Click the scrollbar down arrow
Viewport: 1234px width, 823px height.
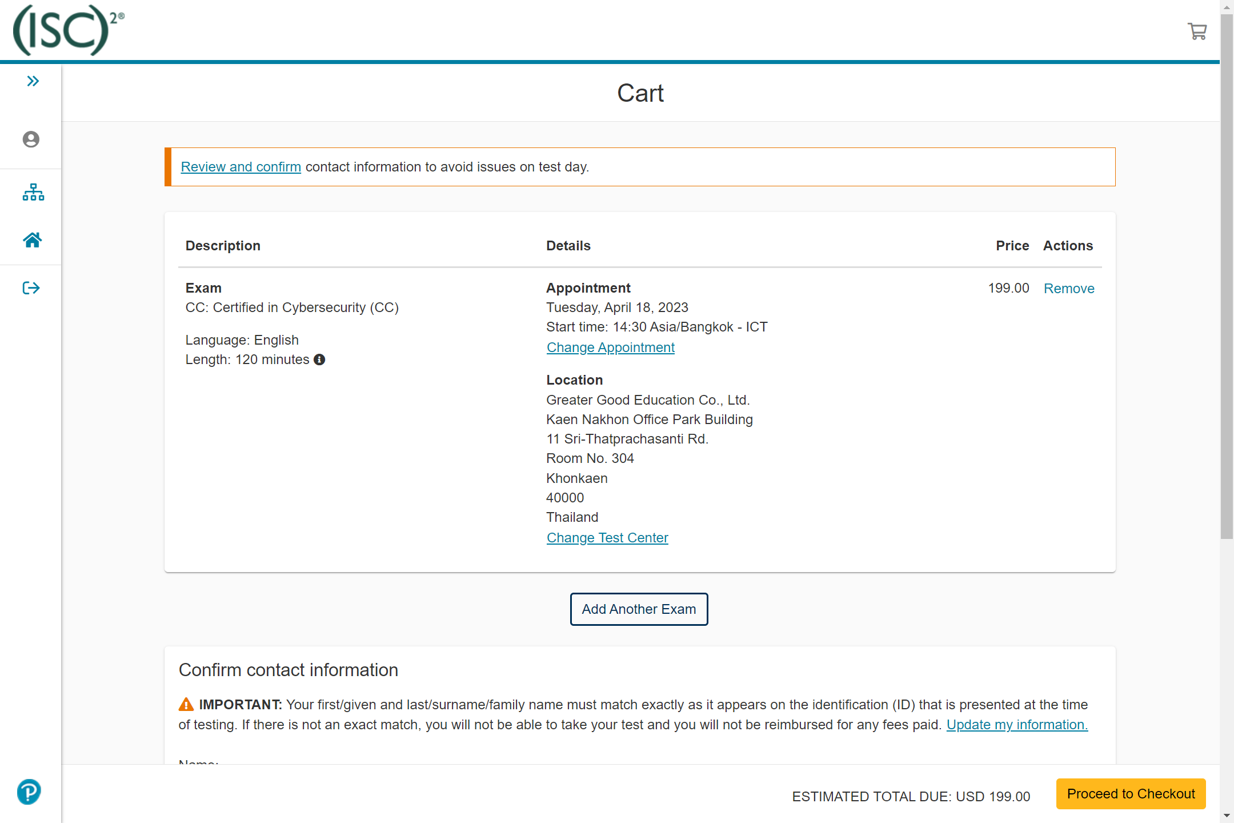(1227, 816)
